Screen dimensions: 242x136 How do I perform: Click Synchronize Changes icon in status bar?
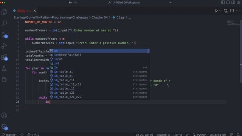point(22,134)
